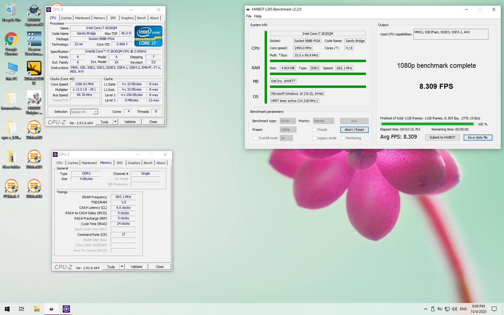Open 3DMark06 desktop shortcut
Screen dimensions: 504x315
[34, 189]
